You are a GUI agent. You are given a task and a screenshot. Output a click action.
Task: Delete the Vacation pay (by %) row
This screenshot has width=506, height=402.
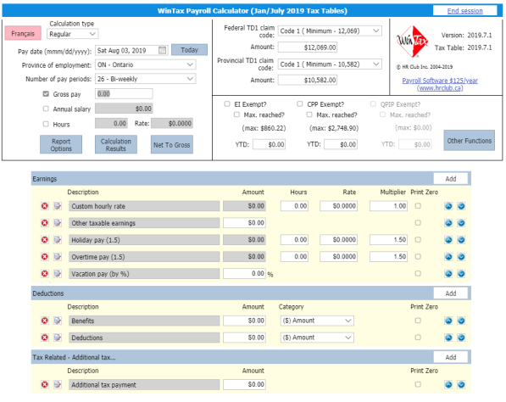click(x=45, y=274)
